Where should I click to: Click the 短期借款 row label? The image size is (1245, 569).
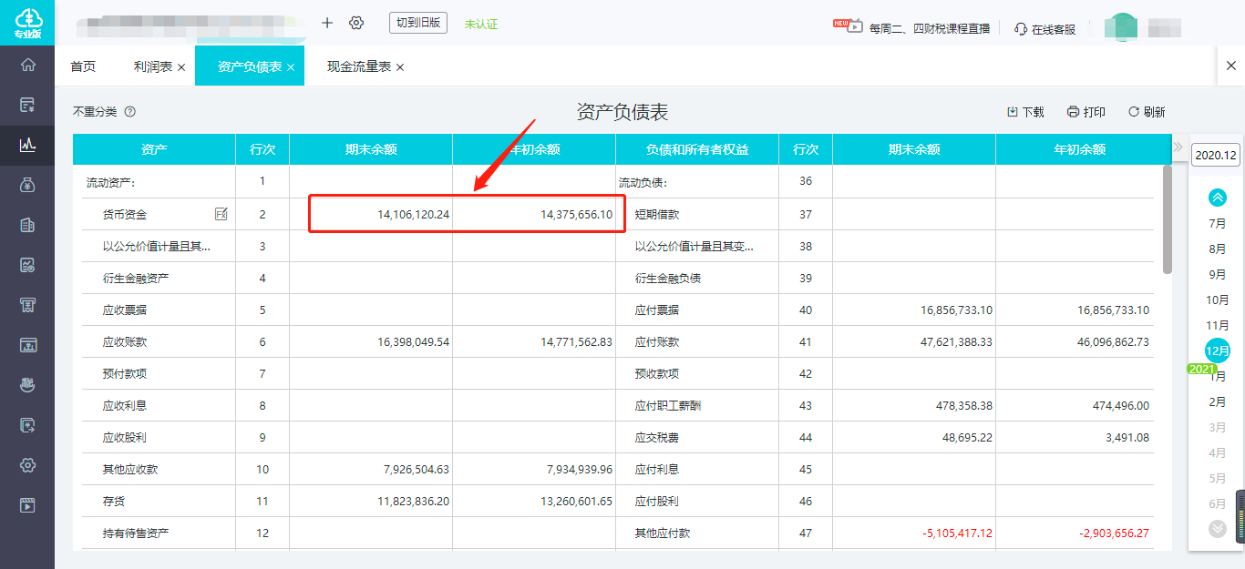click(x=657, y=215)
